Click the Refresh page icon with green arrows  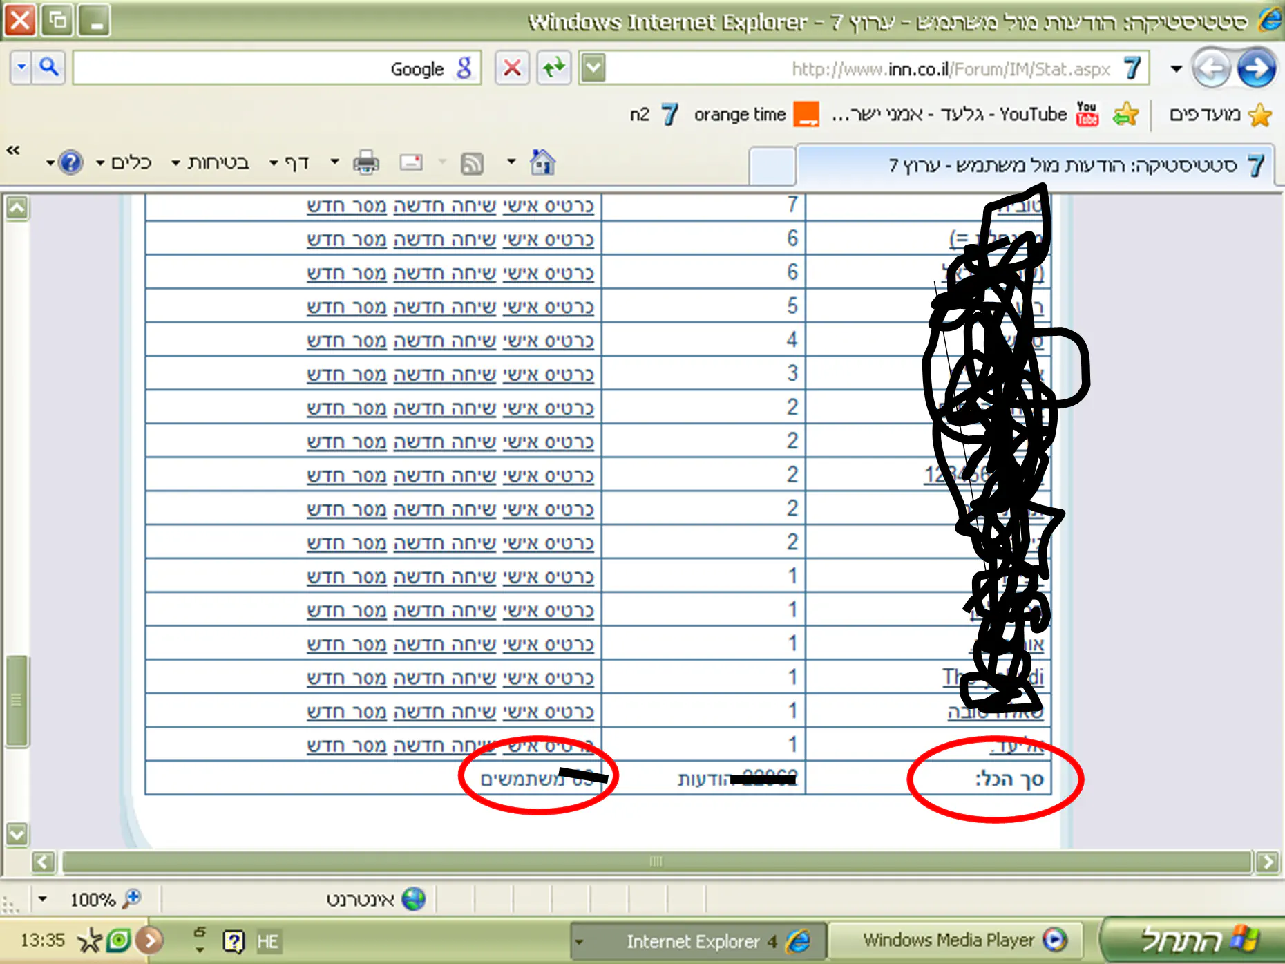554,68
